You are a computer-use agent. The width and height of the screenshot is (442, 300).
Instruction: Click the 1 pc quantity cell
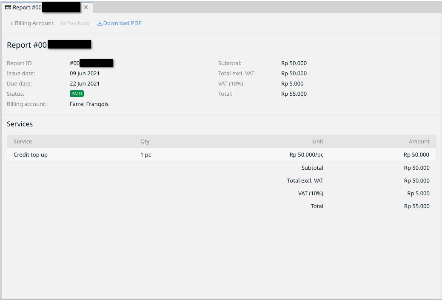point(146,154)
